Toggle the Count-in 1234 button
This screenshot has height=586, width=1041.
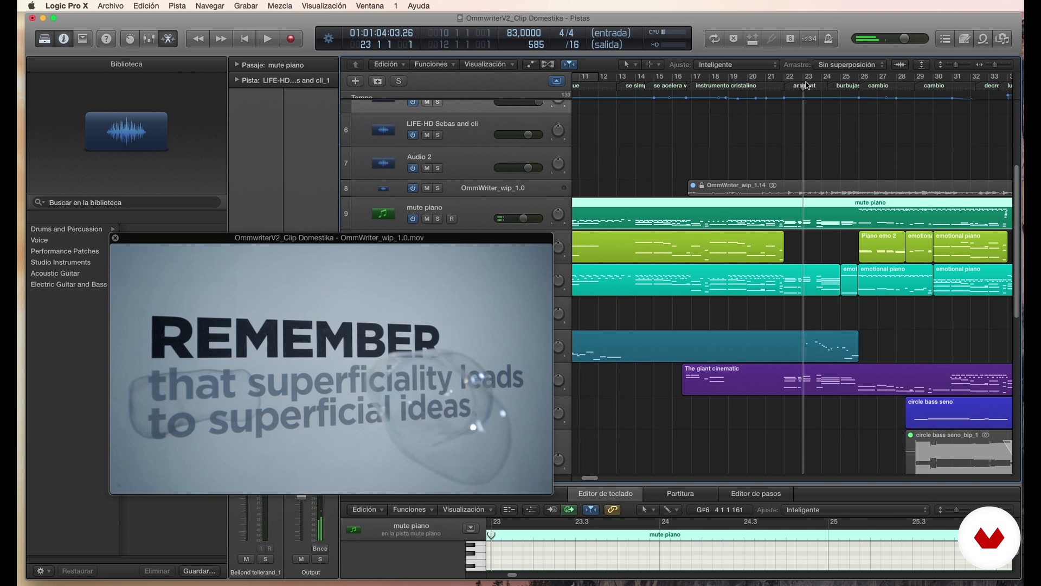(809, 39)
